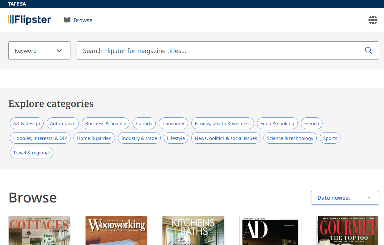This screenshot has height=245, width=384.
Task: Select the Lifestyle category
Action: [176, 138]
